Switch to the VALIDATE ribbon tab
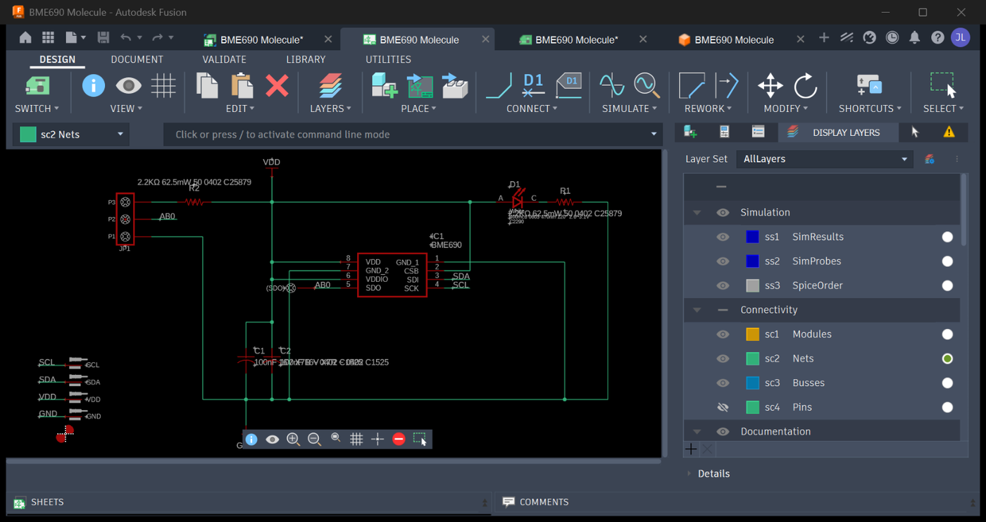986x522 pixels. pyautogui.click(x=224, y=59)
